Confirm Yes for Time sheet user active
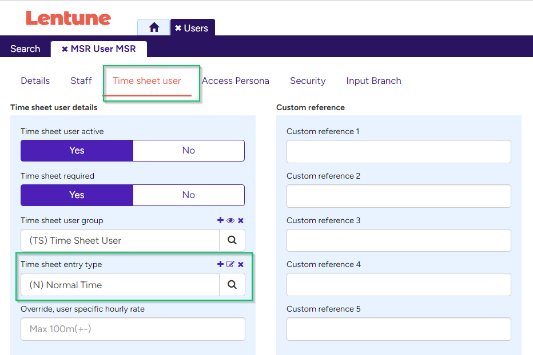 [76, 151]
